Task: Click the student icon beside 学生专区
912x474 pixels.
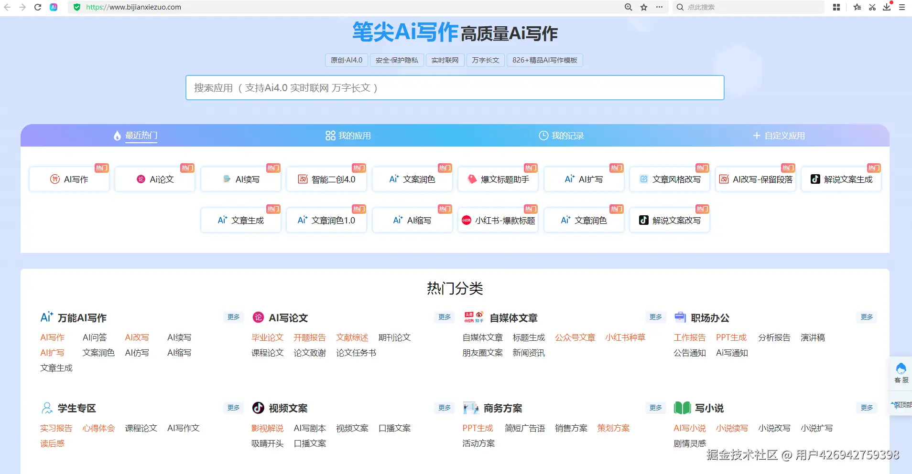Action: pos(47,408)
